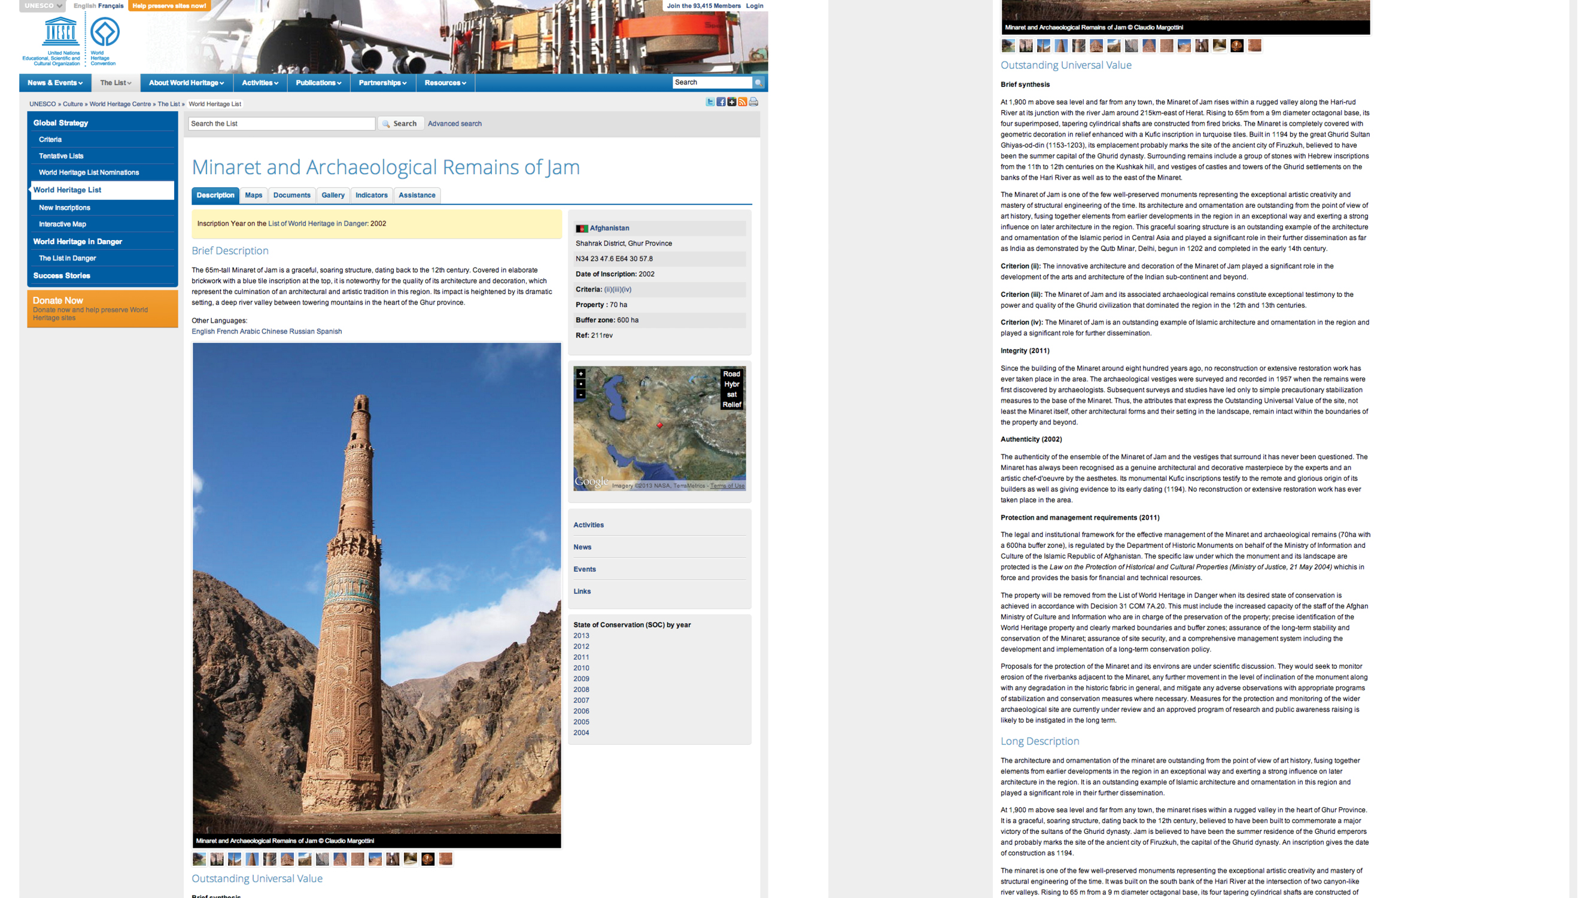Open the Documents tab
The height and width of the screenshot is (898, 1596).
click(291, 195)
